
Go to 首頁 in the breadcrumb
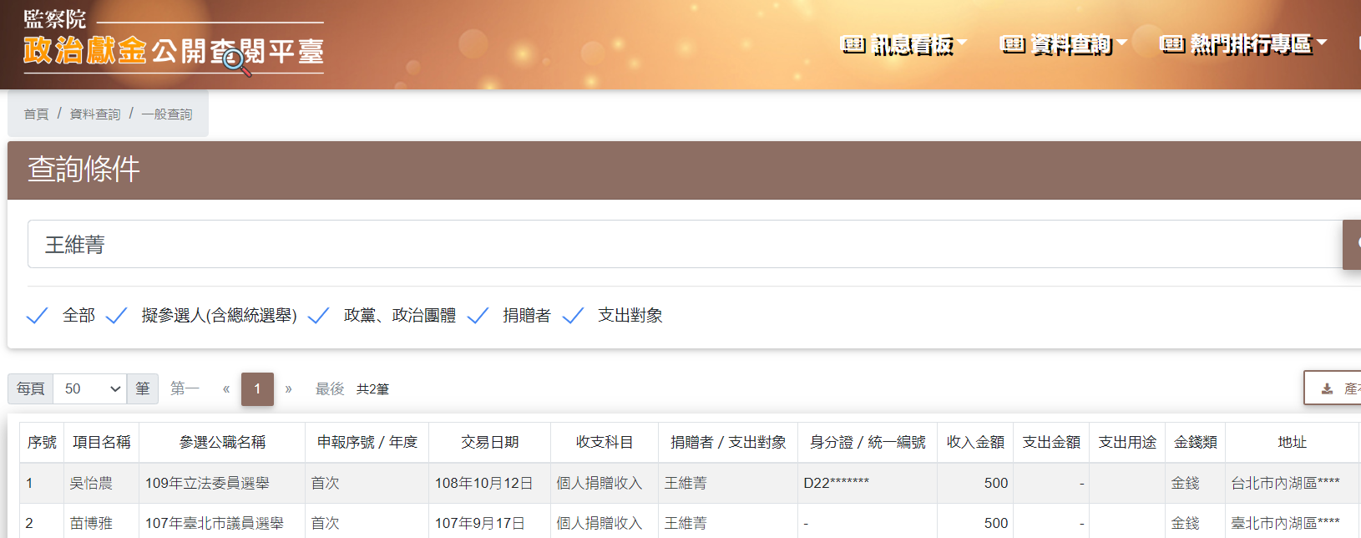(36, 114)
